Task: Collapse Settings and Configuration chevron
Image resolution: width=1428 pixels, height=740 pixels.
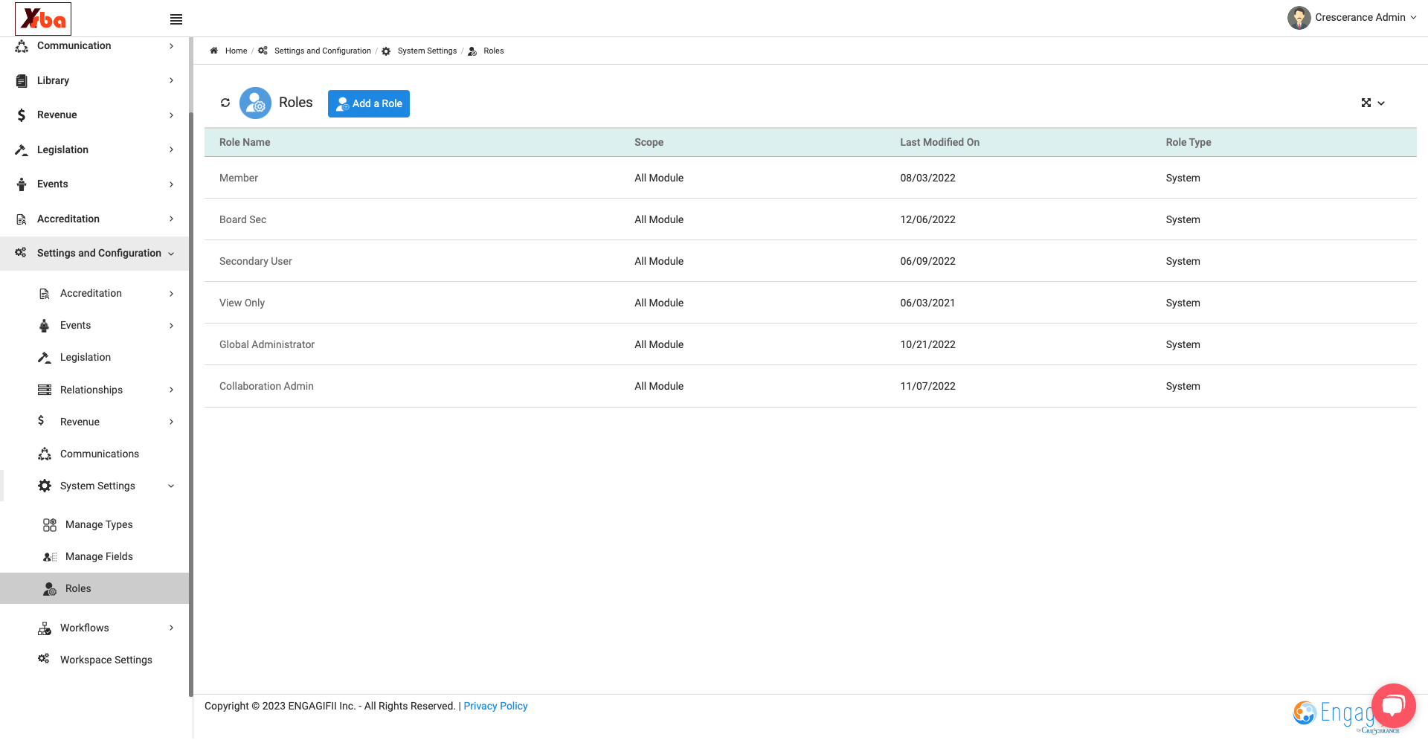Action: 171,254
